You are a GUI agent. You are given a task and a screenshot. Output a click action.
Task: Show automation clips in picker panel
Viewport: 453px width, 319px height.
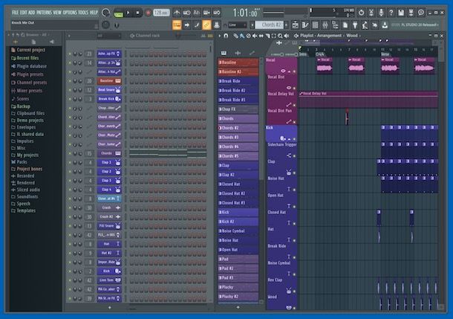252,53
